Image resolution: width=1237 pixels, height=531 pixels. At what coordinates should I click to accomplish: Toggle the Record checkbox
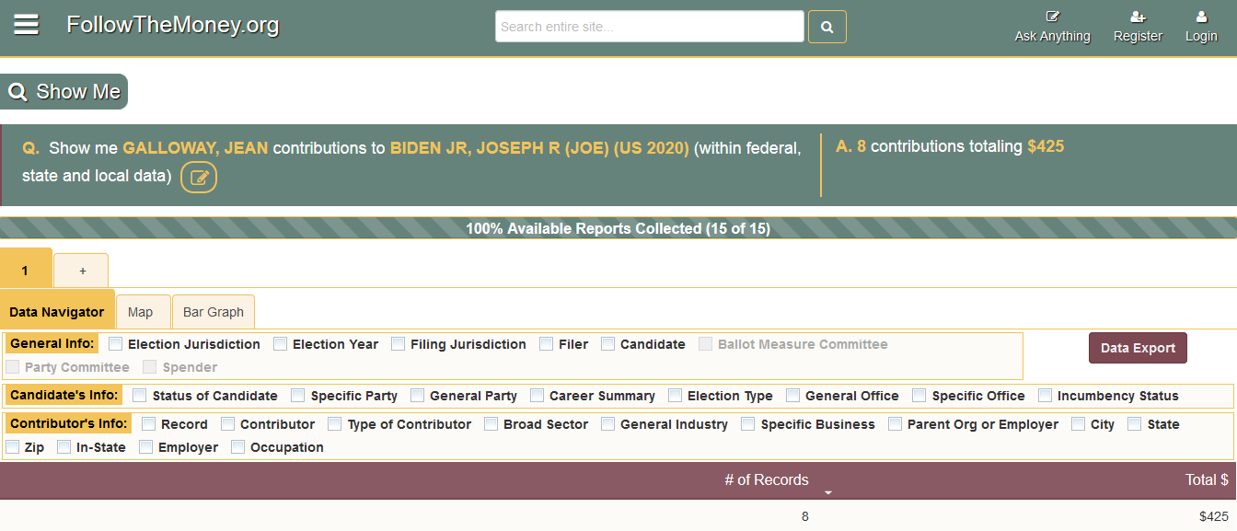pyautogui.click(x=149, y=423)
